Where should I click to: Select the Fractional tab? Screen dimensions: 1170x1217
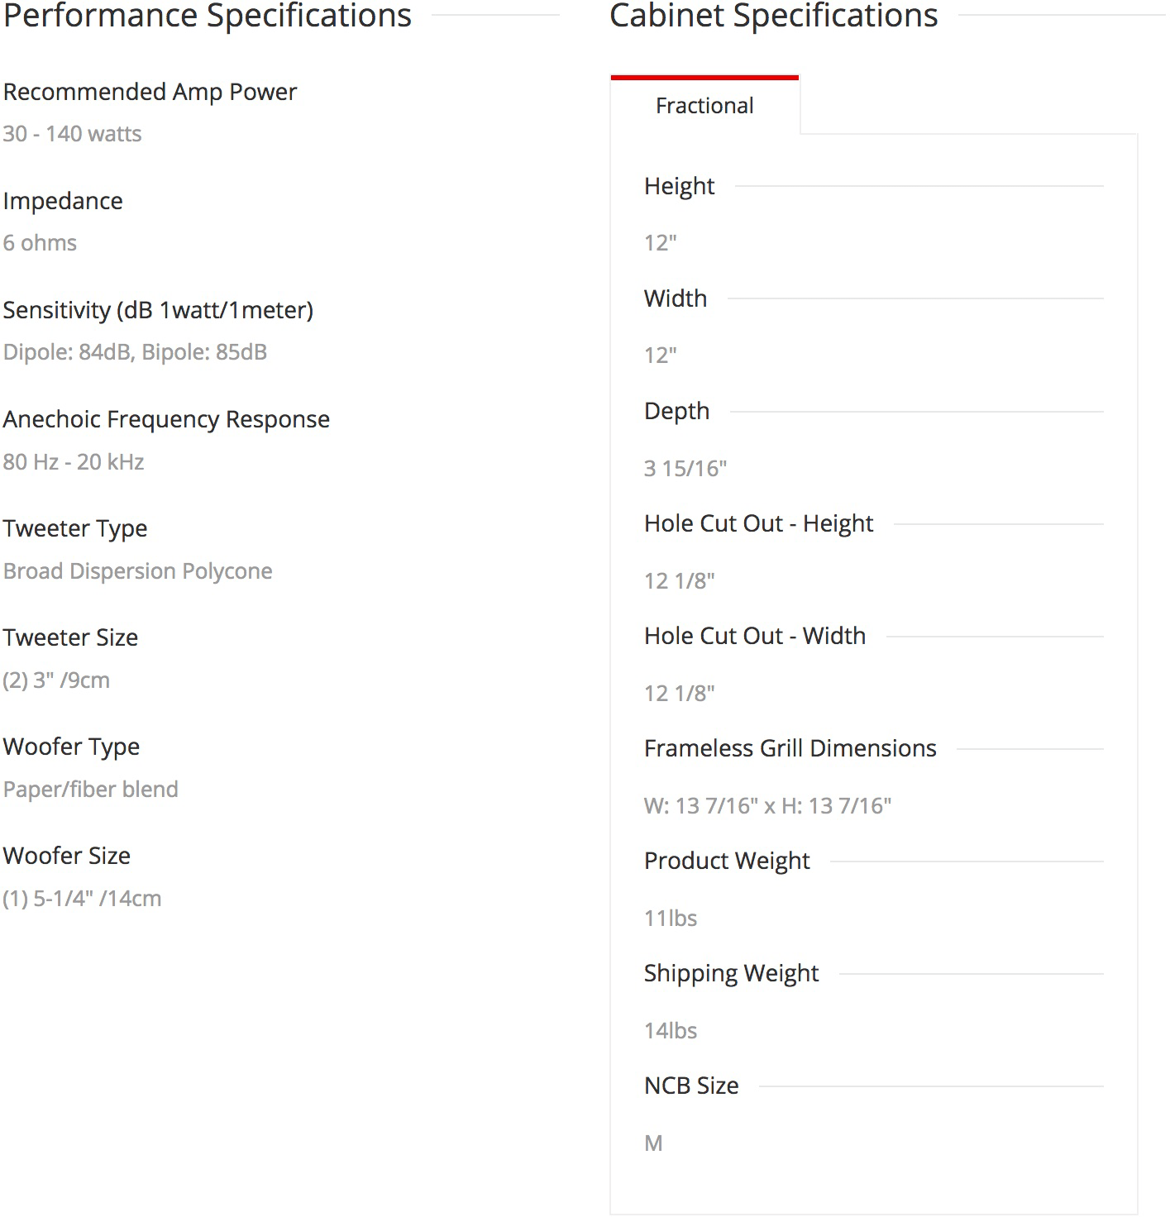(704, 106)
